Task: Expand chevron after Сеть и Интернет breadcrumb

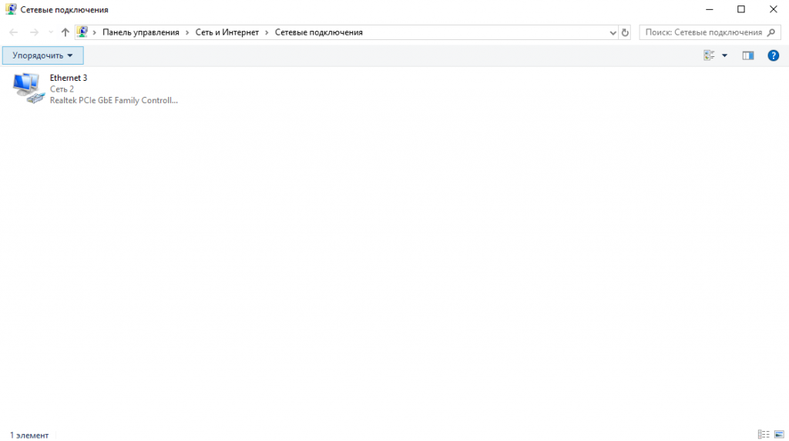Action: coord(267,32)
